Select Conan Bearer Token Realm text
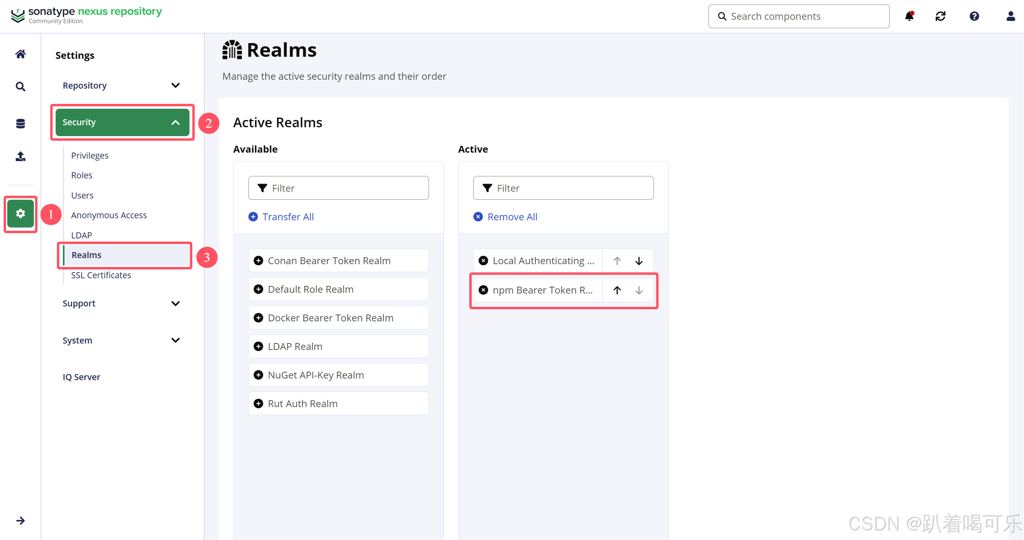This screenshot has height=540, width=1024. coord(329,261)
